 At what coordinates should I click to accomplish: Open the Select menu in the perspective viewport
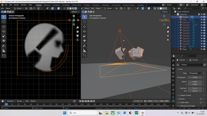(87, 8)
